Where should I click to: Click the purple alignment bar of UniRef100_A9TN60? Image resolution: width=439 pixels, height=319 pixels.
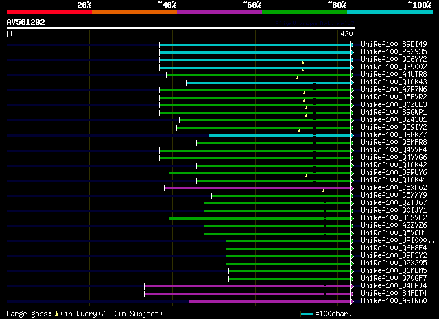[270, 302]
